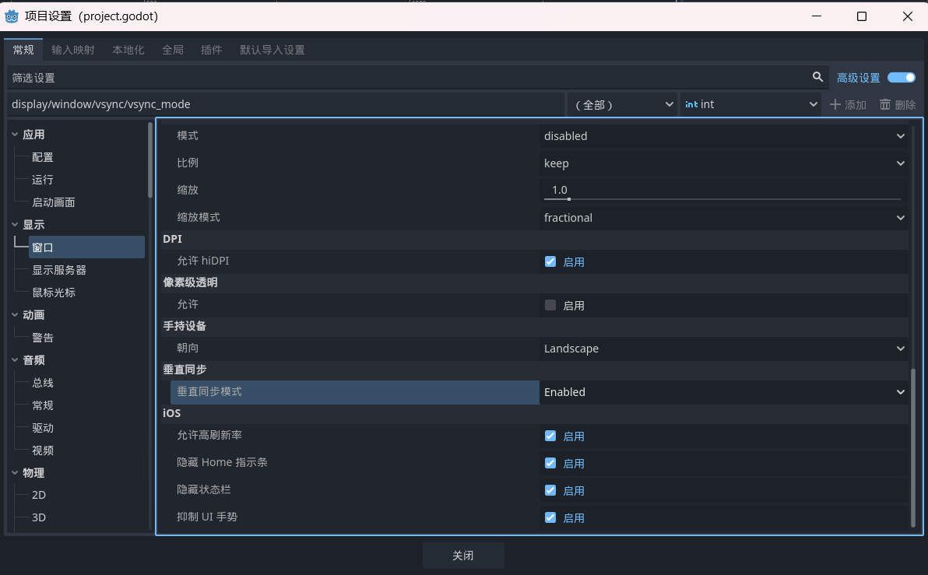Click the Godot logo in title bar
928x575 pixels.
coord(11,16)
